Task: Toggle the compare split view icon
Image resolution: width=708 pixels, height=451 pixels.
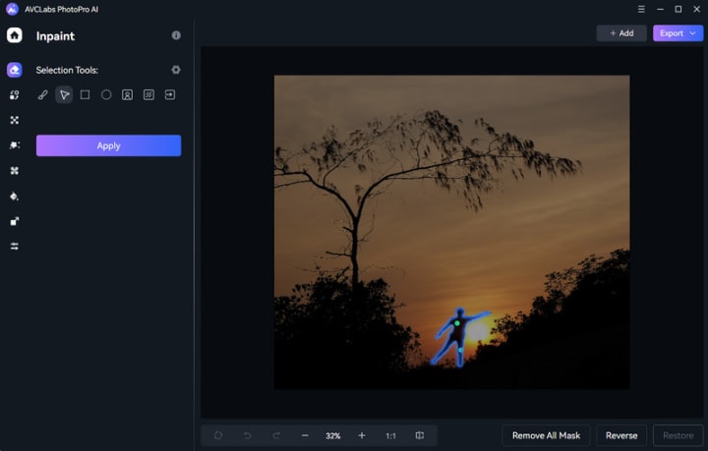Action: (420, 435)
